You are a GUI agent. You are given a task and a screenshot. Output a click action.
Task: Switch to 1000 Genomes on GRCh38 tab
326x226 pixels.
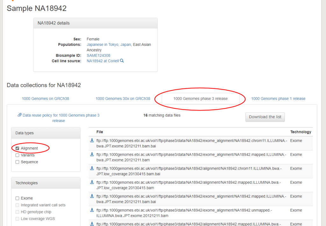45,99
